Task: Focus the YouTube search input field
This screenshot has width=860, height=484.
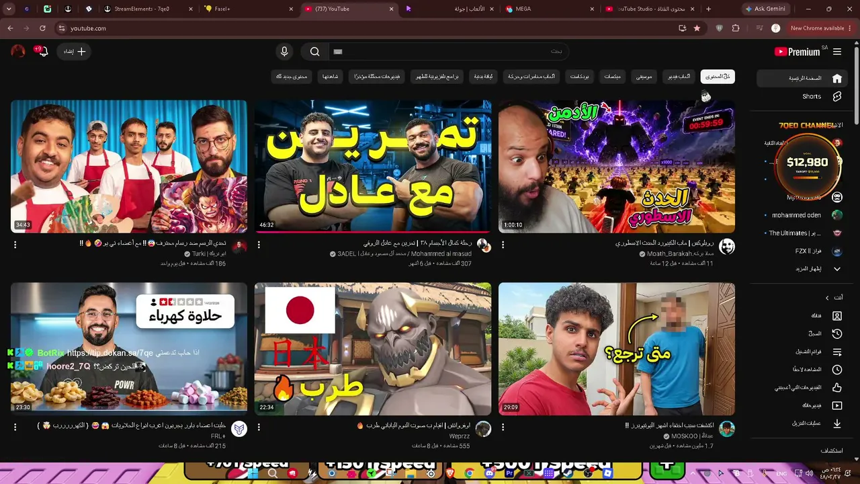Action: tap(448, 52)
